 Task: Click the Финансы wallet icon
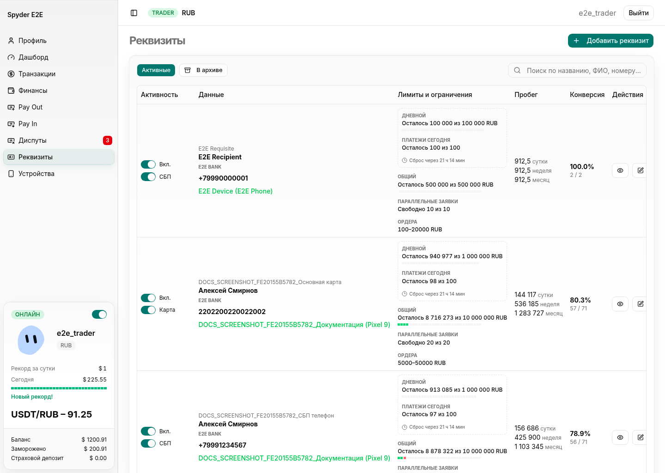click(11, 91)
